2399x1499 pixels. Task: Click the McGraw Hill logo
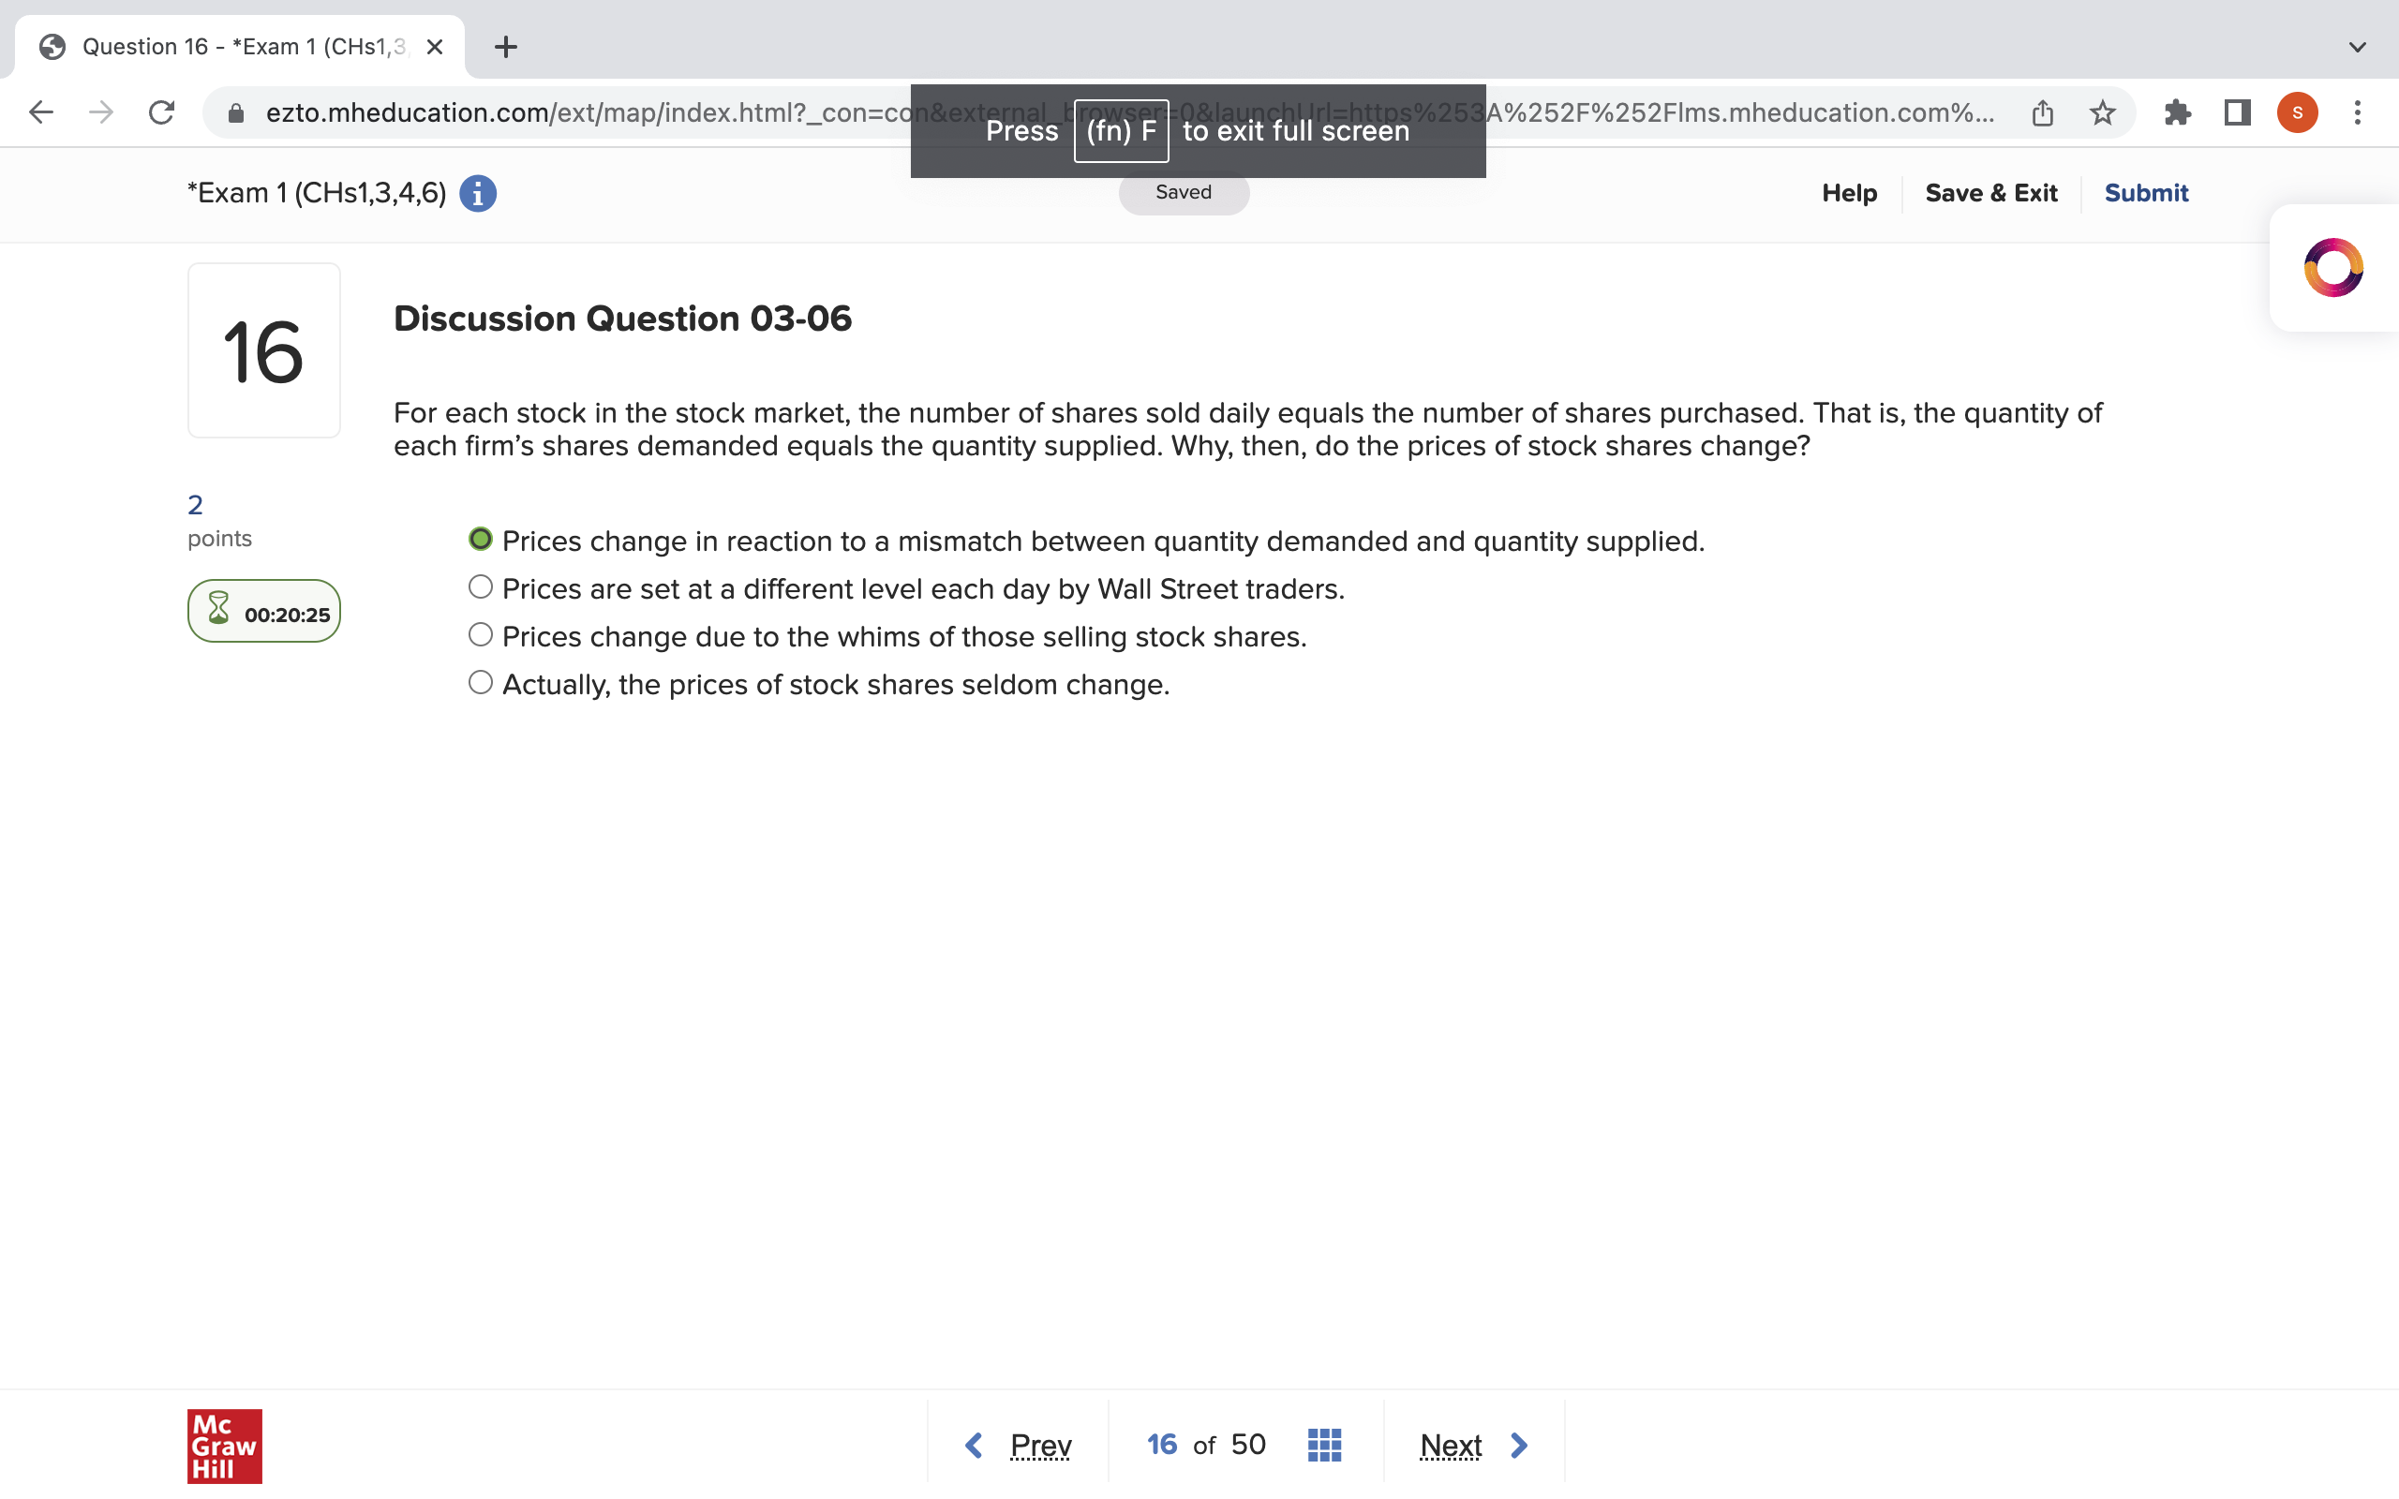point(223,1447)
